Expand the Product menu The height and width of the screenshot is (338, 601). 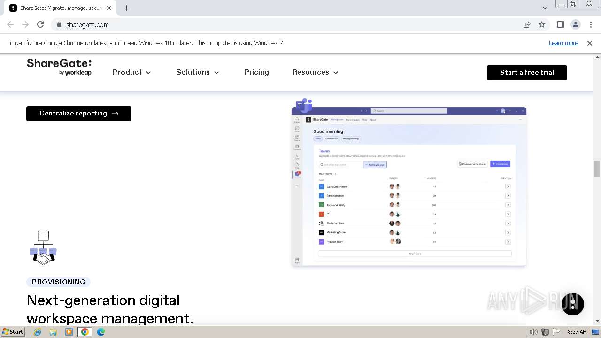pyautogui.click(x=131, y=72)
